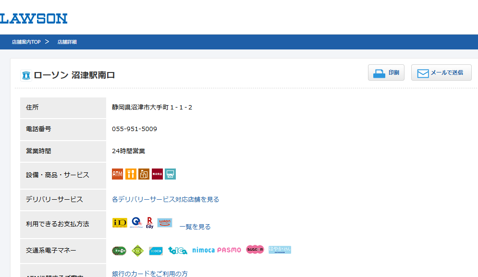Click the yellow iD payment logo
Screen dimensions: 478x277
click(120, 223)
